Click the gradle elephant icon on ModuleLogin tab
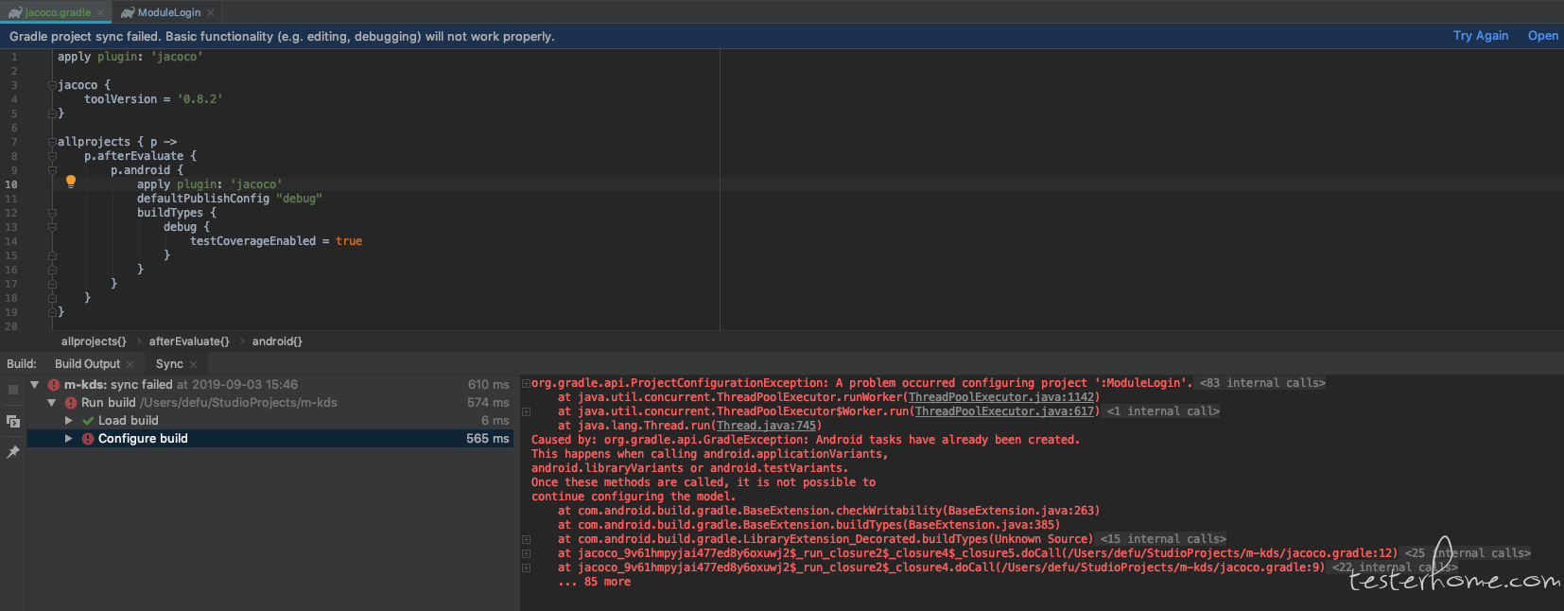Screen dimensions: 1564x611 point(128,12)
